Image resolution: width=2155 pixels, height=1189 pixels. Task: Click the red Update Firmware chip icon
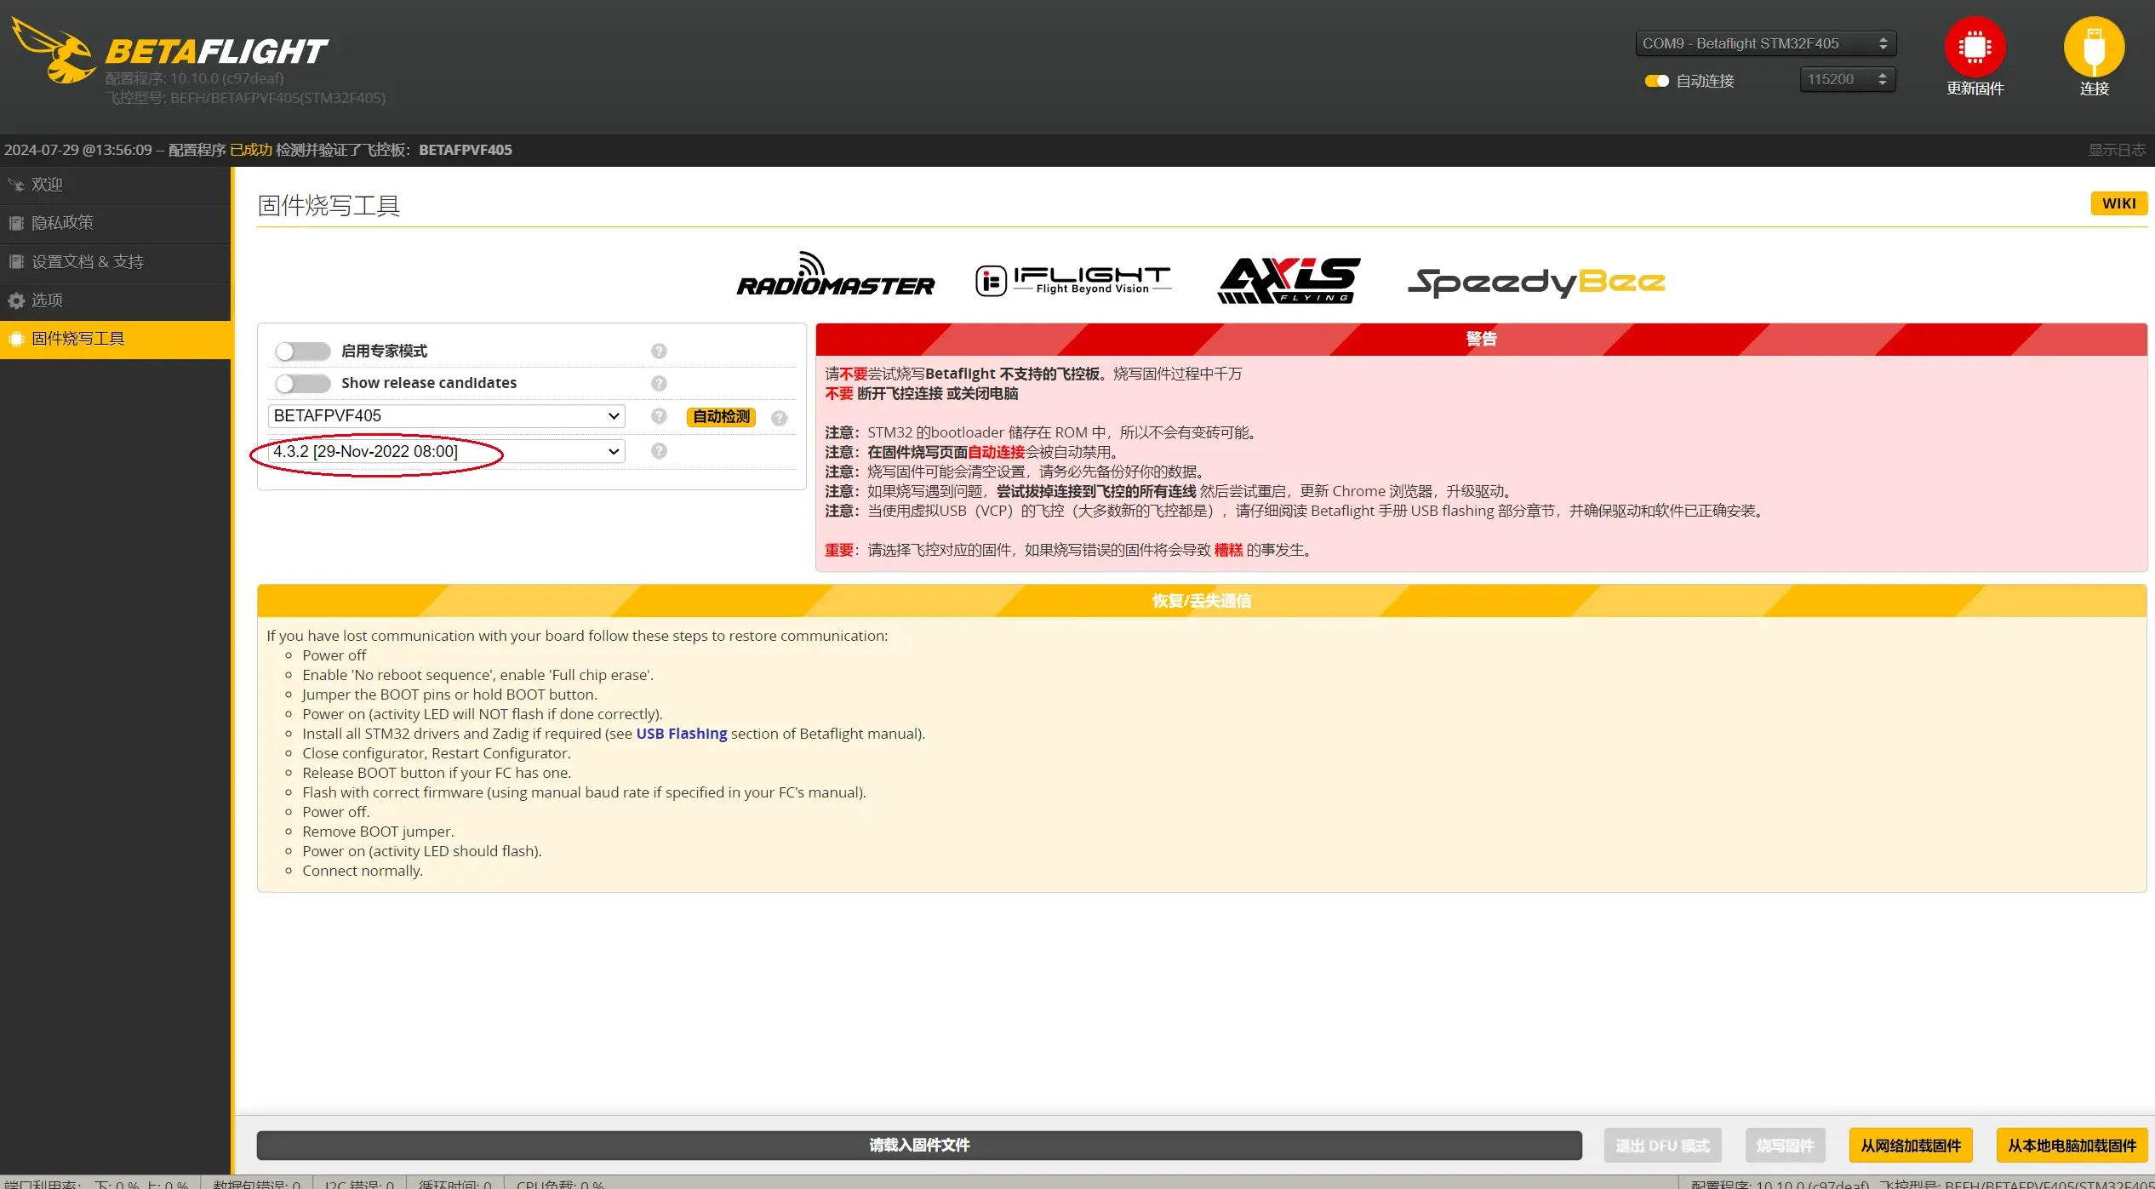click(x=1975, y=47)
